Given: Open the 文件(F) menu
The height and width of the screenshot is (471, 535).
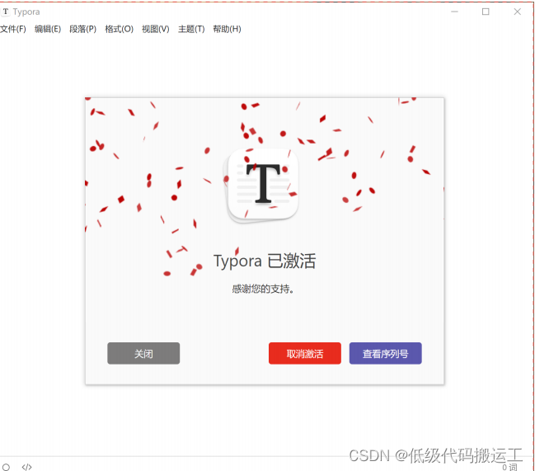Looking at the screenshot, I should pos(13,29).
